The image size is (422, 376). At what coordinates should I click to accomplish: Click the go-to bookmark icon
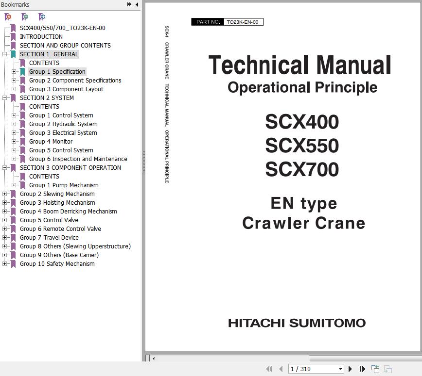42,17
